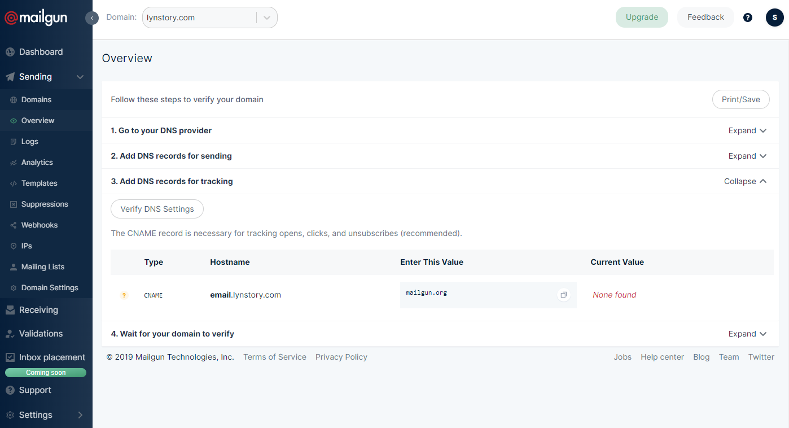
Task: Click the Type column header
Action: [154, 262]
